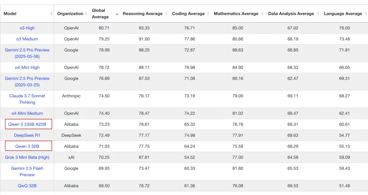The width and height of the screenshot is (368, 195).
Task: Click sort icon beside Language Average
Action: pos(366,14)
